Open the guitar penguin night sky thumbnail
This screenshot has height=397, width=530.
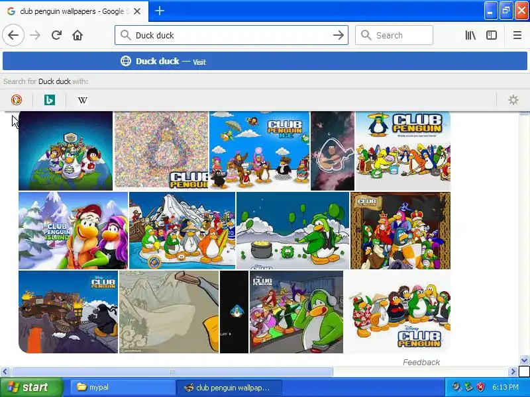333,151
